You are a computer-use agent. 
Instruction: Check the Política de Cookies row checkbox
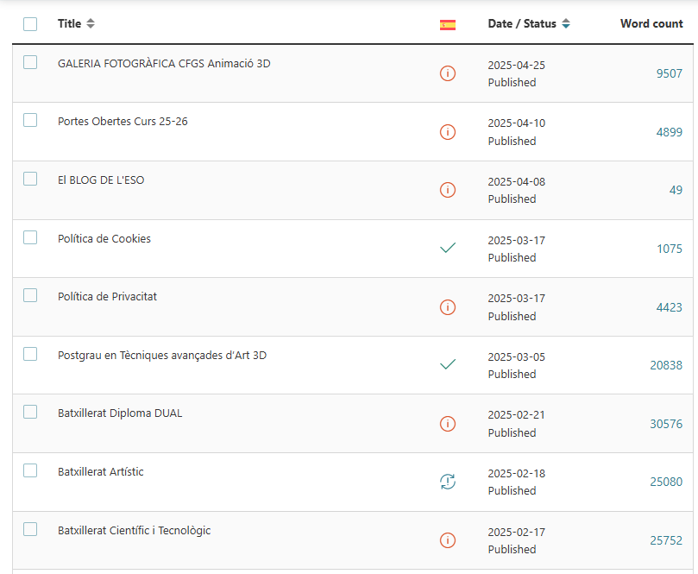click(30, 237)
